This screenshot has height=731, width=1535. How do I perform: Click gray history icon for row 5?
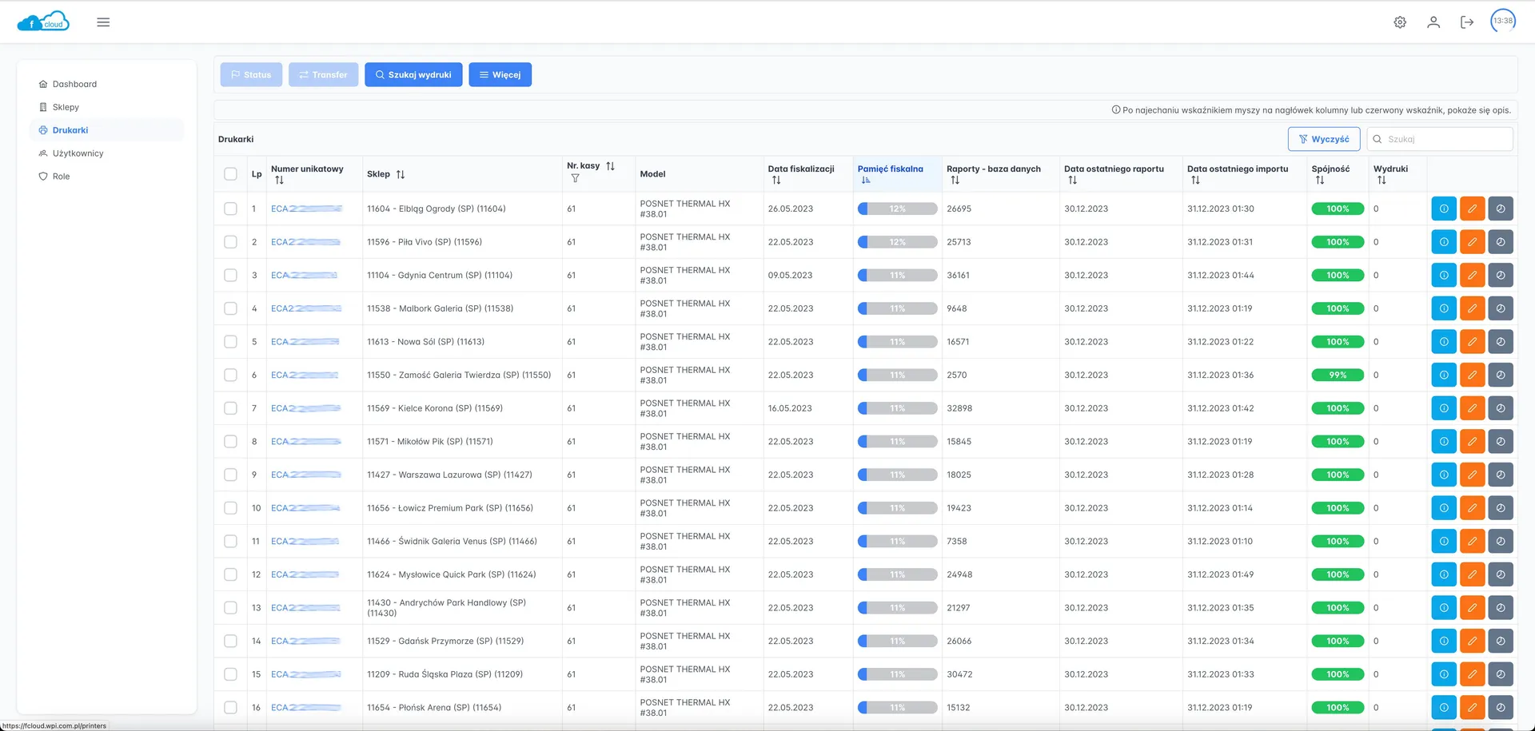[1501, 342]
